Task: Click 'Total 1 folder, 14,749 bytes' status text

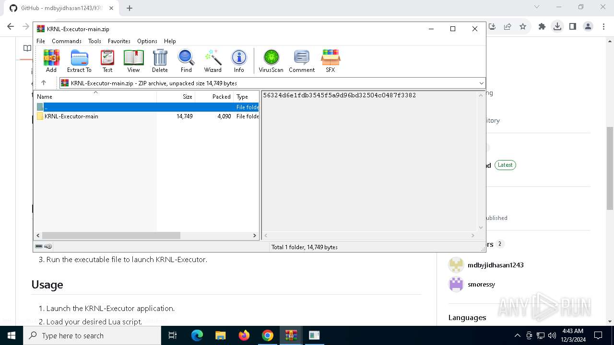Action: [305, 247]
